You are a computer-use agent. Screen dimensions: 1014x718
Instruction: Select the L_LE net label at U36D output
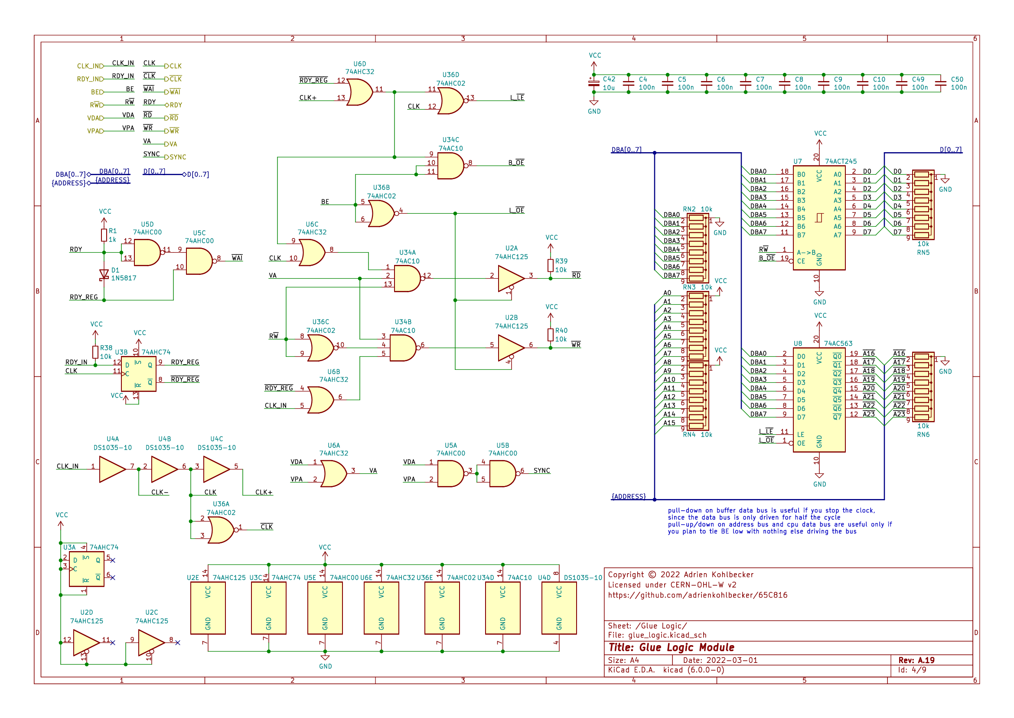click(x=517, y=97)
